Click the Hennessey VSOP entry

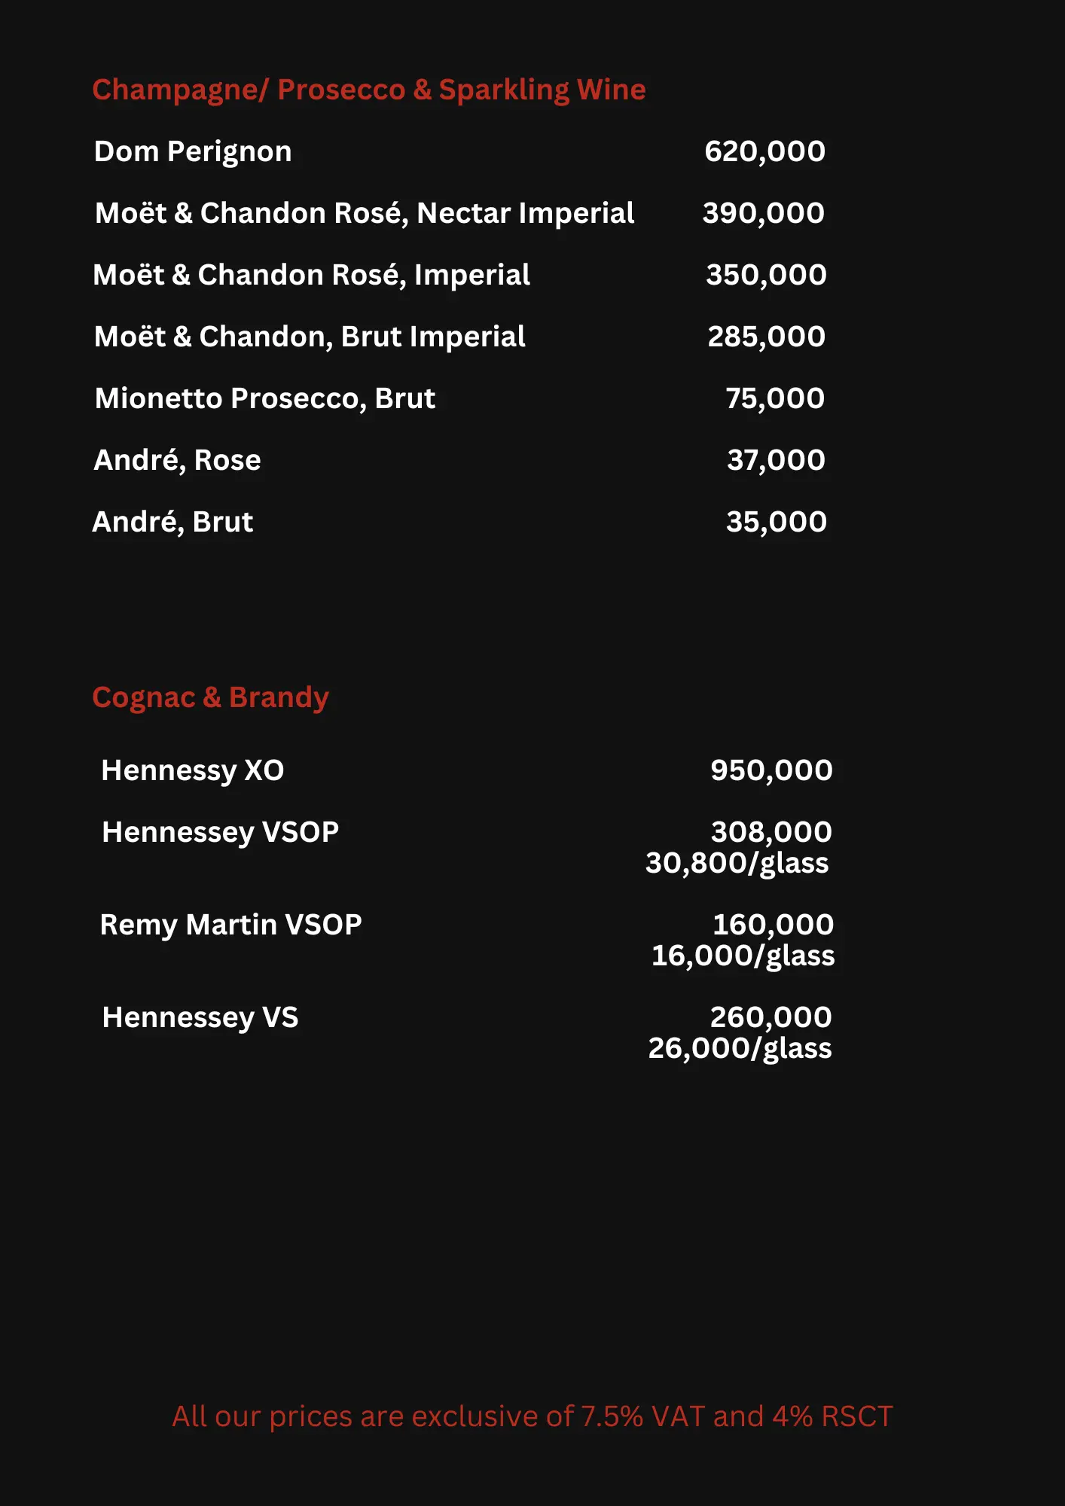(220, 833)
